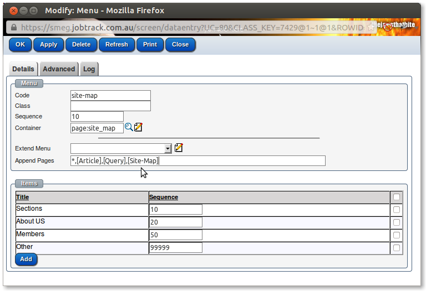Tick the checkbox for Other row

[x=396, y=248]
